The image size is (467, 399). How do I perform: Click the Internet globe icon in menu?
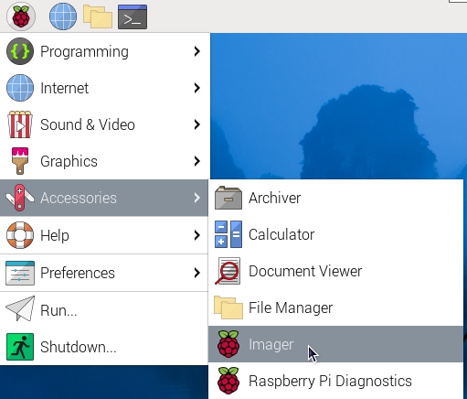click(20, 88)
